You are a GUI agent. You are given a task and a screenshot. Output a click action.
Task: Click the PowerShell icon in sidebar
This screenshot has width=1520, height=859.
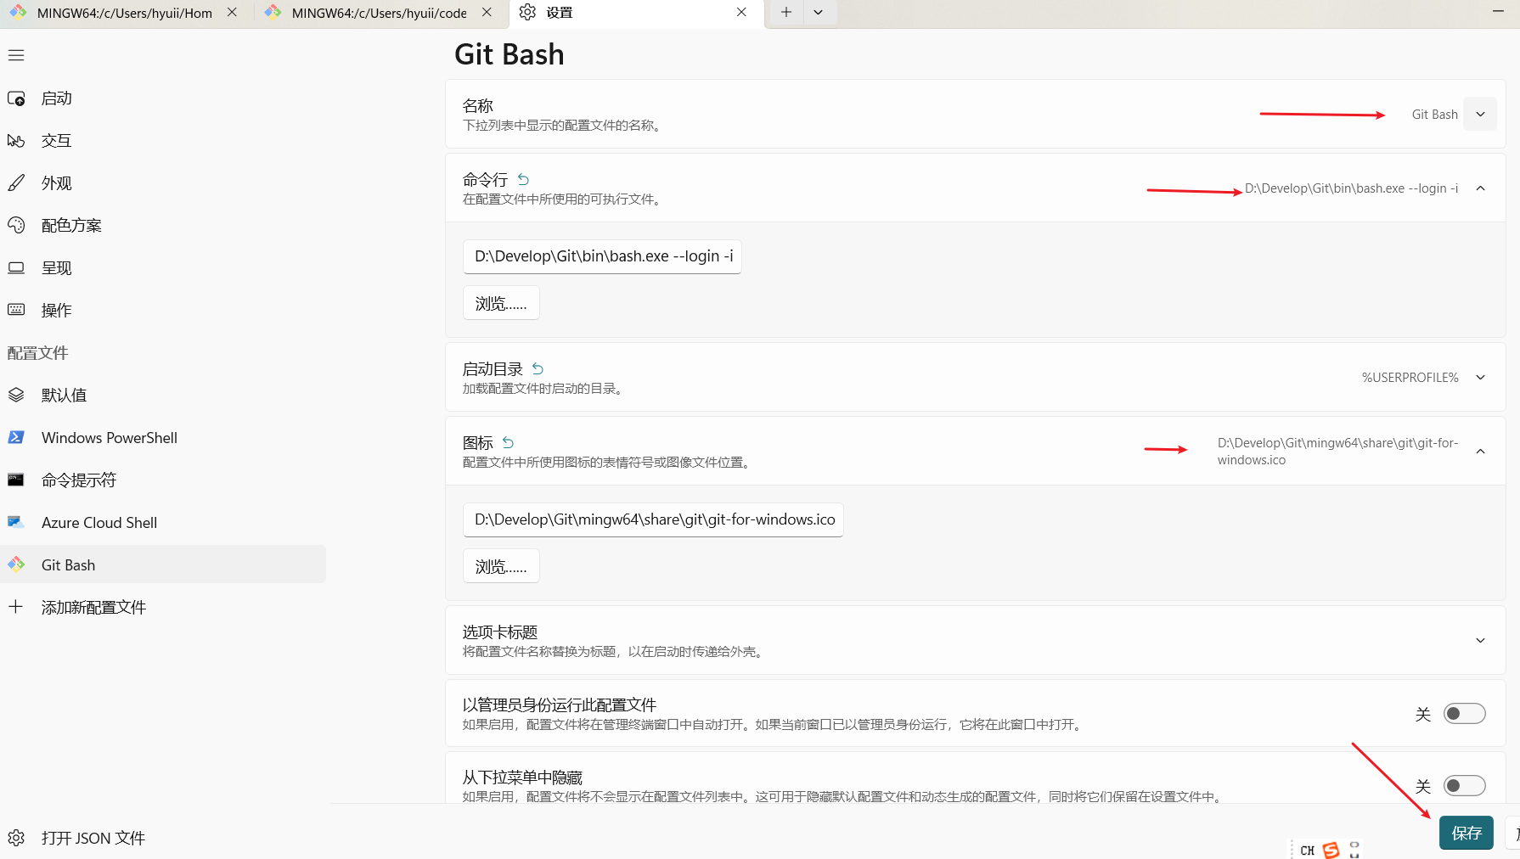tap(16, 437)
